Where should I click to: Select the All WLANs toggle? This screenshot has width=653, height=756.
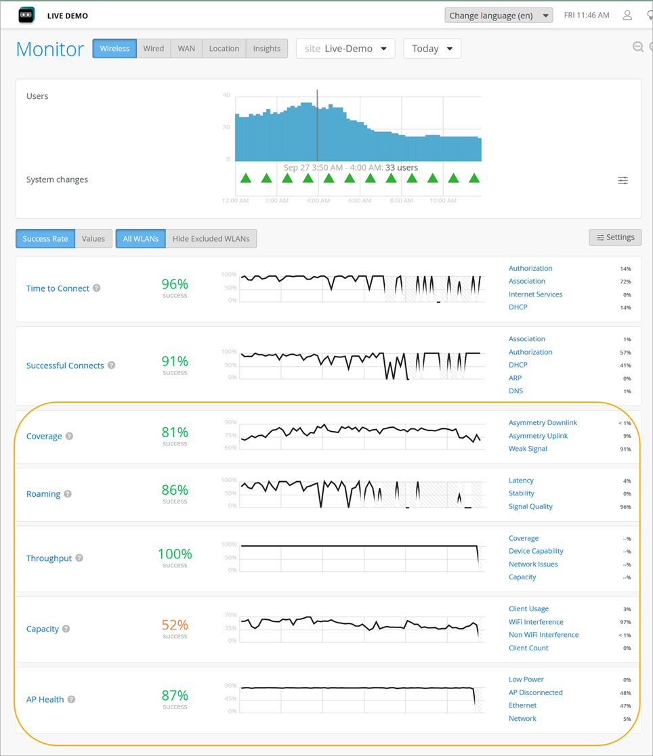[x=140, y=239]
